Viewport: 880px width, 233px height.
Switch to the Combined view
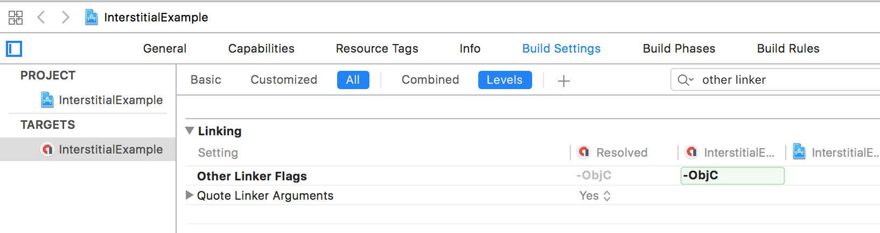pos(430,80)
